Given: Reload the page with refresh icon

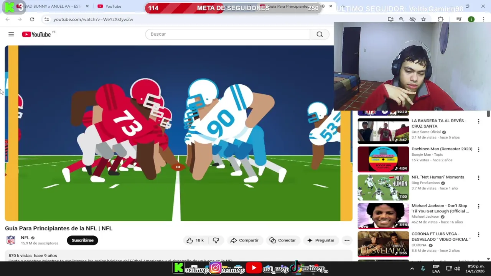Looking at the screenshot, I should (32, 19).
